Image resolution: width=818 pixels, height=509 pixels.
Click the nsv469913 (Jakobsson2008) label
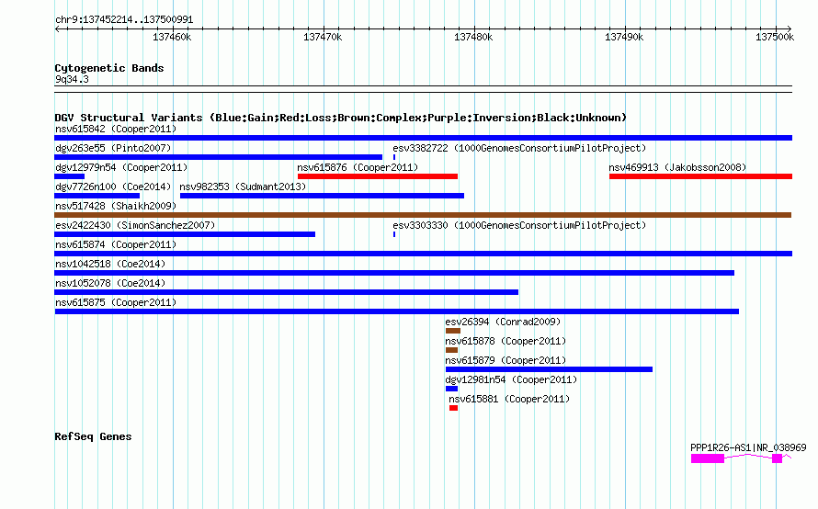tap(677, 167)
